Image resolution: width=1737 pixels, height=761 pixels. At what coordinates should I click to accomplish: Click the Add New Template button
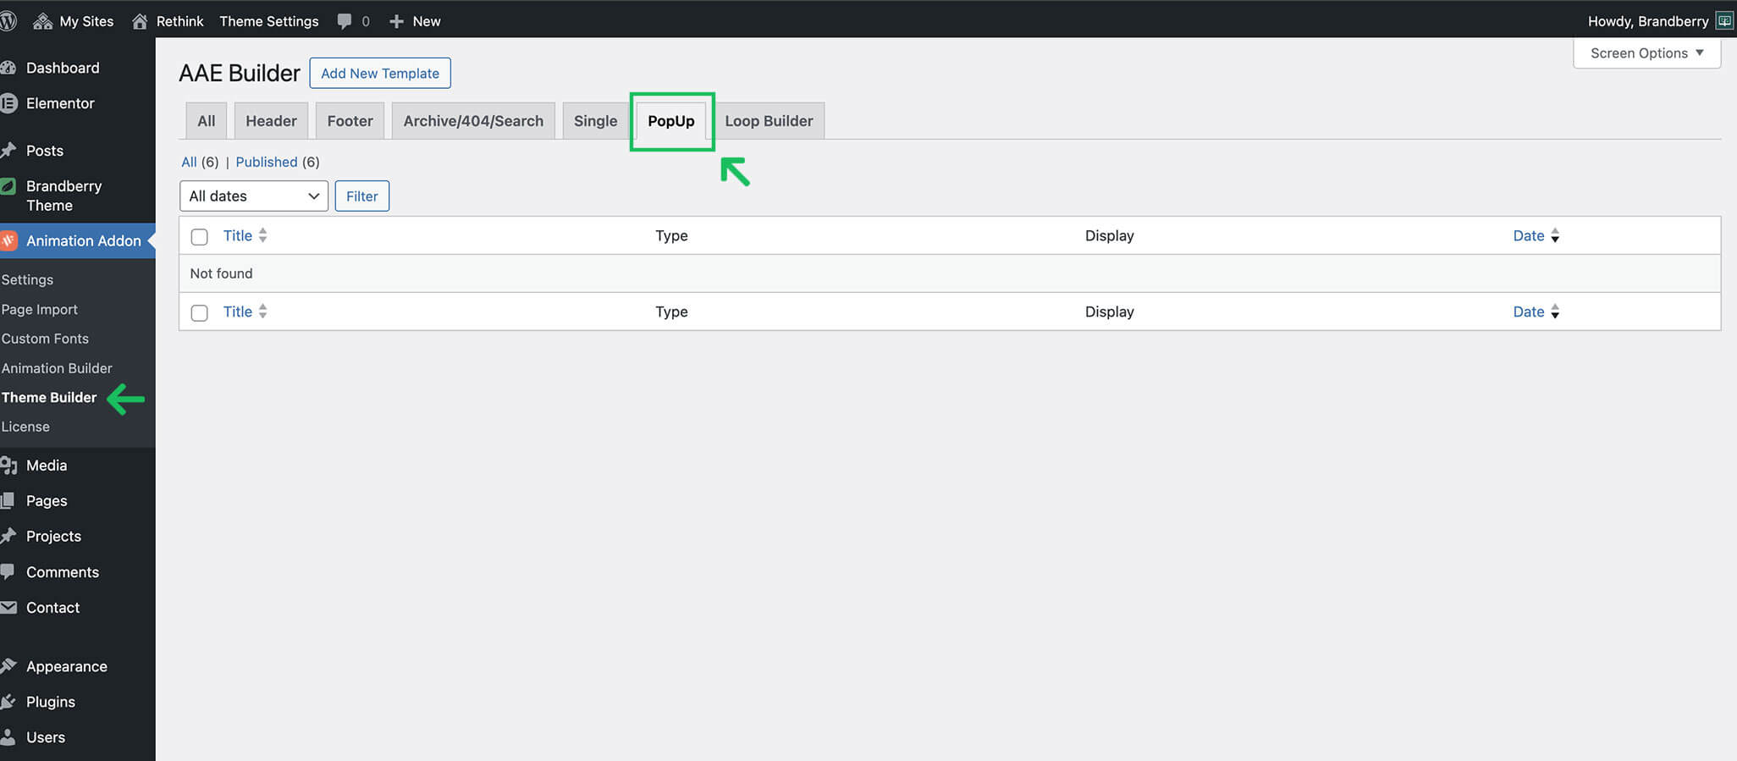(x=379, y=74)
